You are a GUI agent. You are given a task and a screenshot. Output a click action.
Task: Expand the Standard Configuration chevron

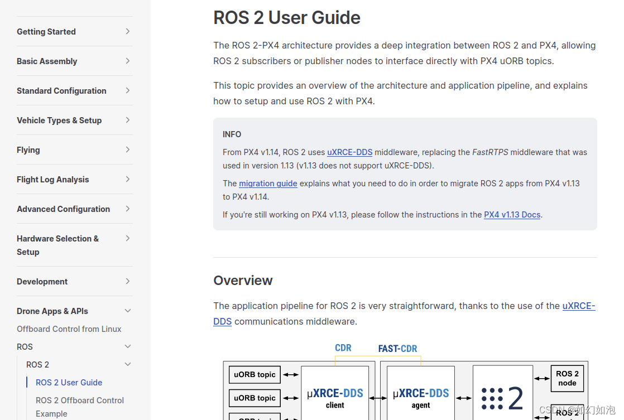[x=128, y=91]
